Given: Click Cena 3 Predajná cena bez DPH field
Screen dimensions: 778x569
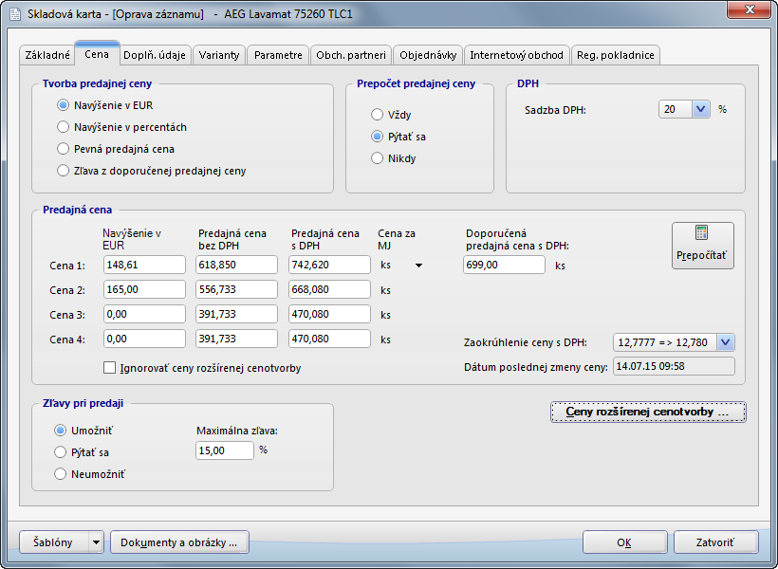Looking at the screenshot, I should tap(236, 315).
